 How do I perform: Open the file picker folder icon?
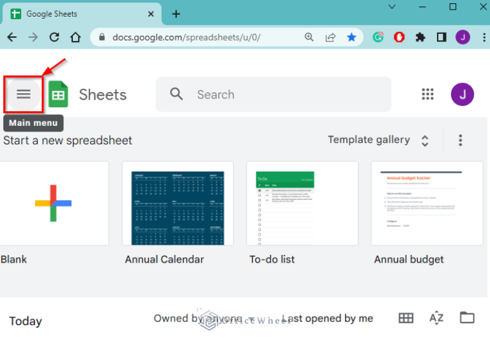pos(467,318)
